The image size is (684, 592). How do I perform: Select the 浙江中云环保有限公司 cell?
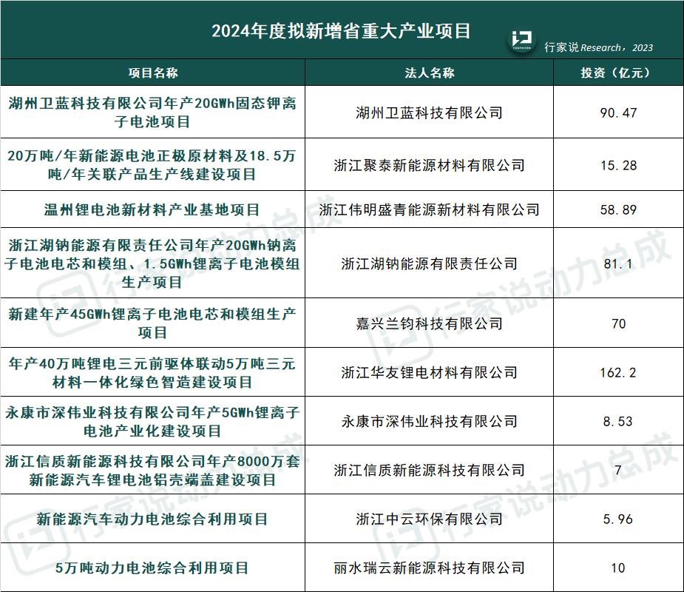tap(429, 519)
